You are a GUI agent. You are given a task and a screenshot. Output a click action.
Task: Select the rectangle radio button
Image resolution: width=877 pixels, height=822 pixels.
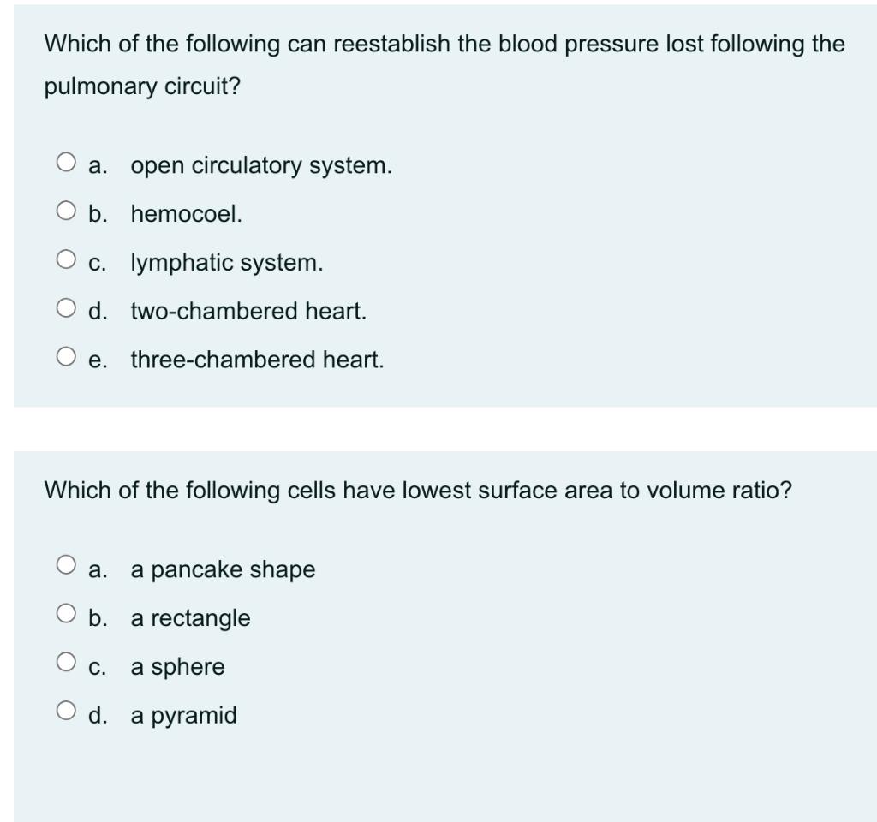[65, 616]
